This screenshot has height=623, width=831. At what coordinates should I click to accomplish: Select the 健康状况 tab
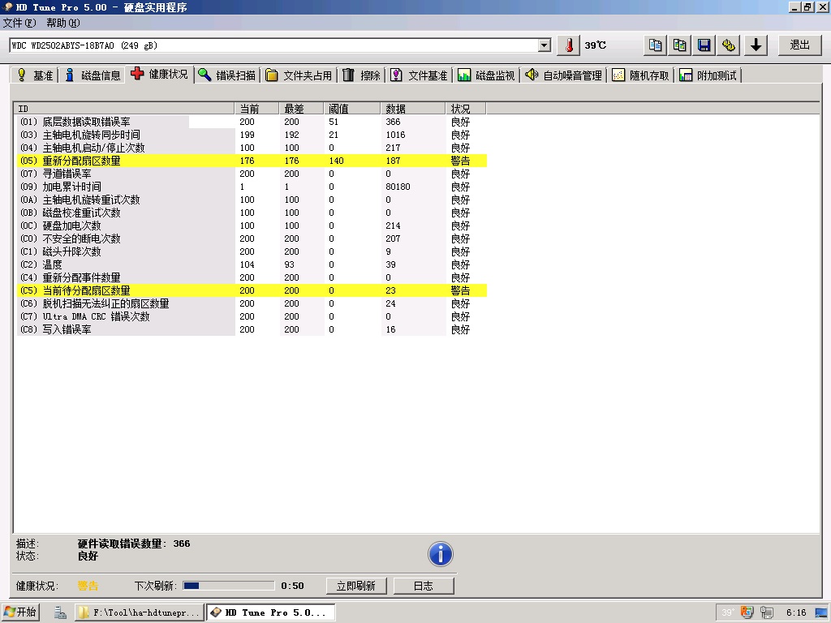point(160,74)
